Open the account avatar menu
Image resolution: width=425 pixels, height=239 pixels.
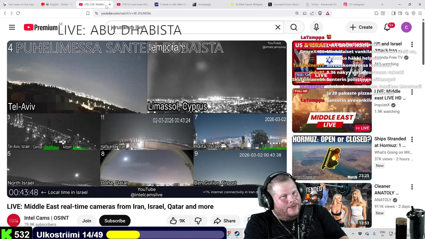pyautogui.click(x=406, y=27)
